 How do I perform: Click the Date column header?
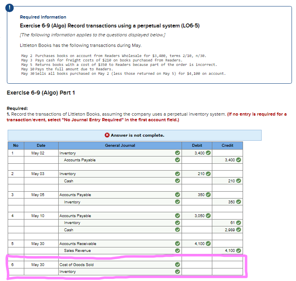pos(41,146)
